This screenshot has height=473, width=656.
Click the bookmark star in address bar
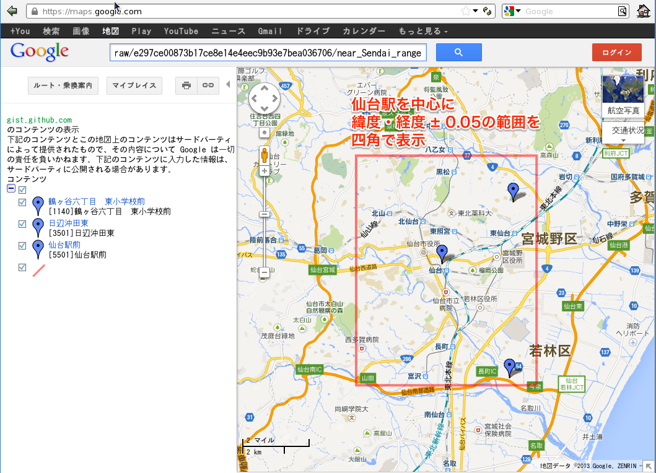click(465, 11)
